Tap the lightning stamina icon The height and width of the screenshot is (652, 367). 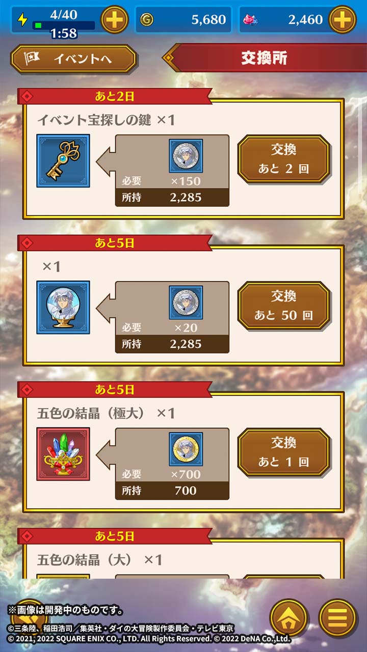click(22, 19)
